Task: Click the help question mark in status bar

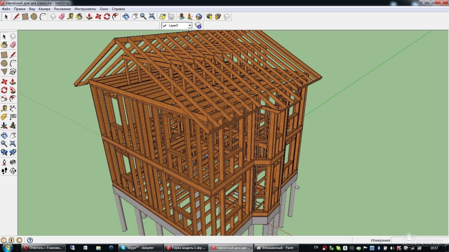Action: [30, 240]
